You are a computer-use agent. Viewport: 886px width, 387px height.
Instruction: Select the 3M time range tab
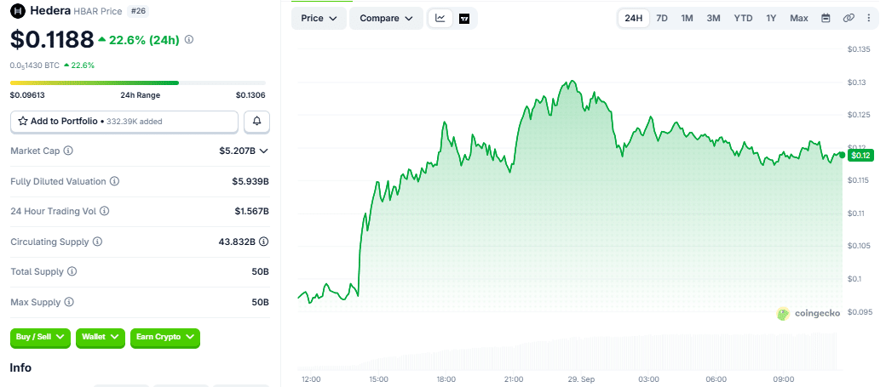[714, 18]
